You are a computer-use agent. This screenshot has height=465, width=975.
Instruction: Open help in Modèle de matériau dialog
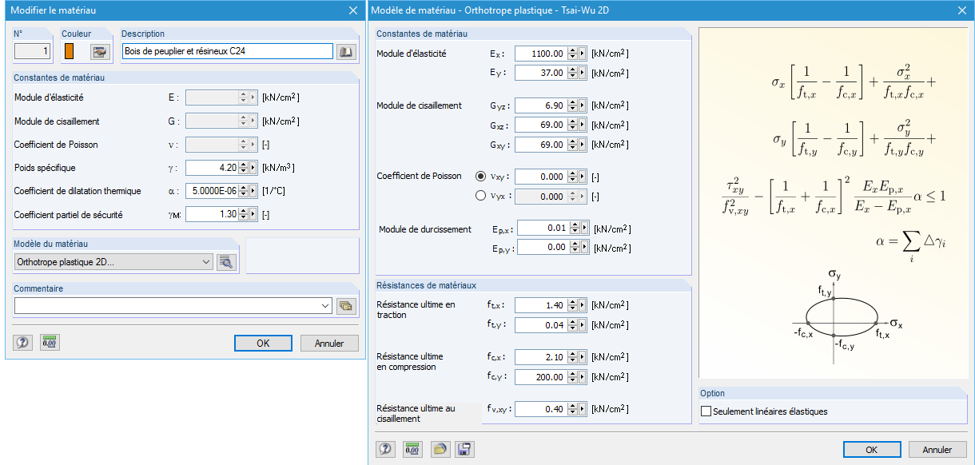[386, 449]
